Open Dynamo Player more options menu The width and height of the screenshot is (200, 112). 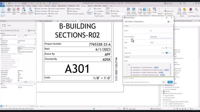[171, 22]
